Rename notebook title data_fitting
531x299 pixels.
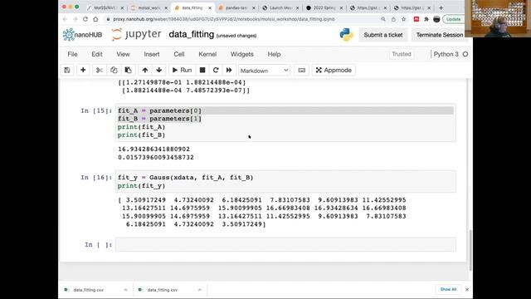[x=192, y=35]
